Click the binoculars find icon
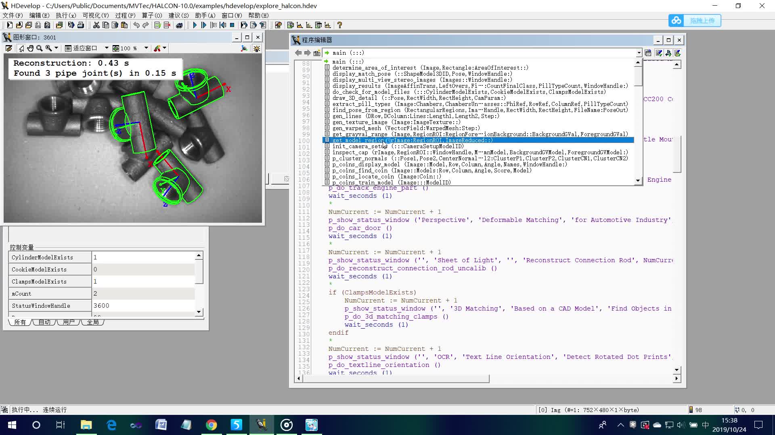Viewport: 775px width, 435px height. pyautogui.click(x=179, y=25)
